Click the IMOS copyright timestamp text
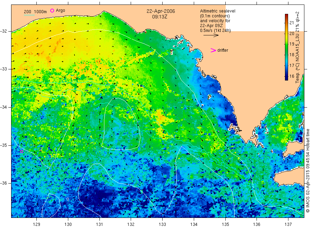Viewport: 312px width, 229px height. (x=308, y=170)
